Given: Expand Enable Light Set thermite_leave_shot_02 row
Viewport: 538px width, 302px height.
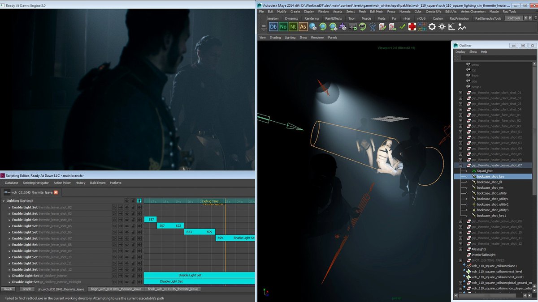Looking at the screenshot, I should pyautogui.click(x=9, y=207).
